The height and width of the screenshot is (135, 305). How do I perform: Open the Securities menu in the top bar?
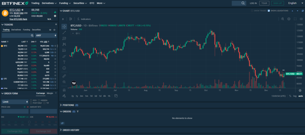[80, 3]
